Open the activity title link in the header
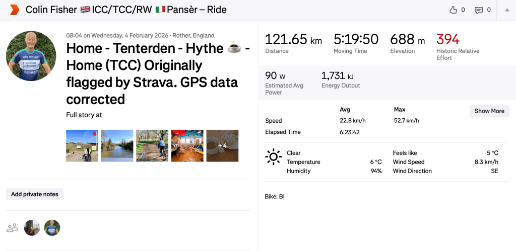 (126, 10)
